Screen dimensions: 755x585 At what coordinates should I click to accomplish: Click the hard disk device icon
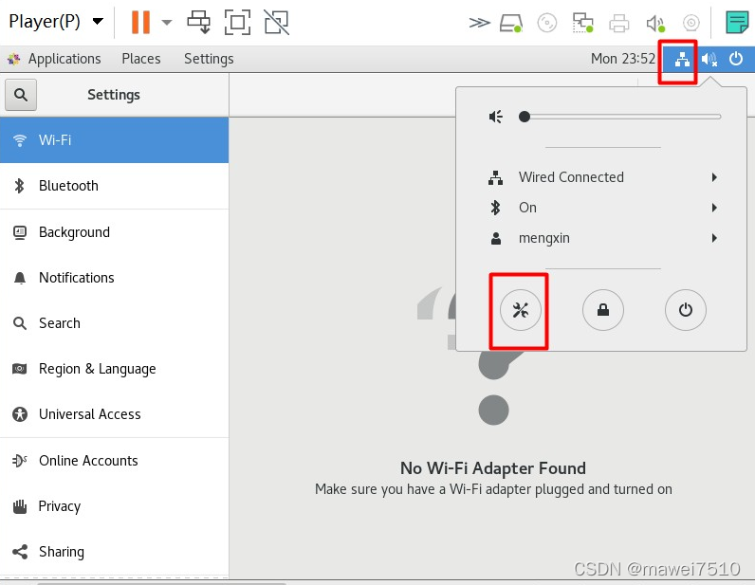coord(511,23)
